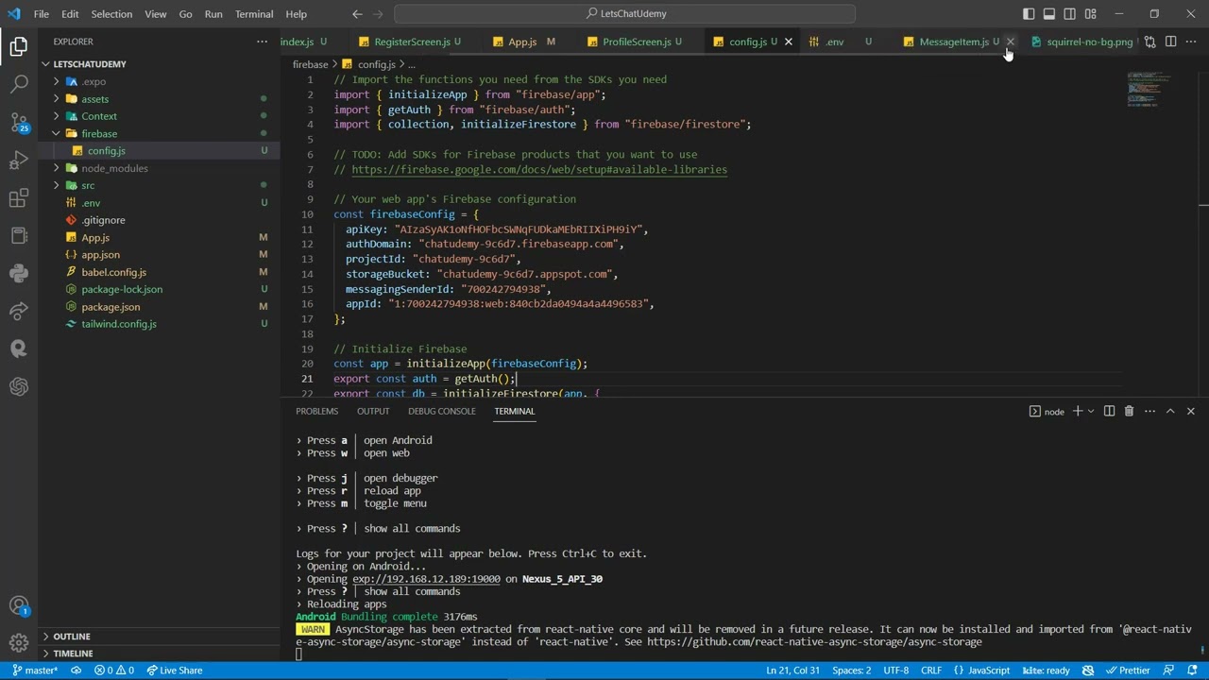Click the editor minimap preview
1209x680 pixels.
coord(1149,90)
